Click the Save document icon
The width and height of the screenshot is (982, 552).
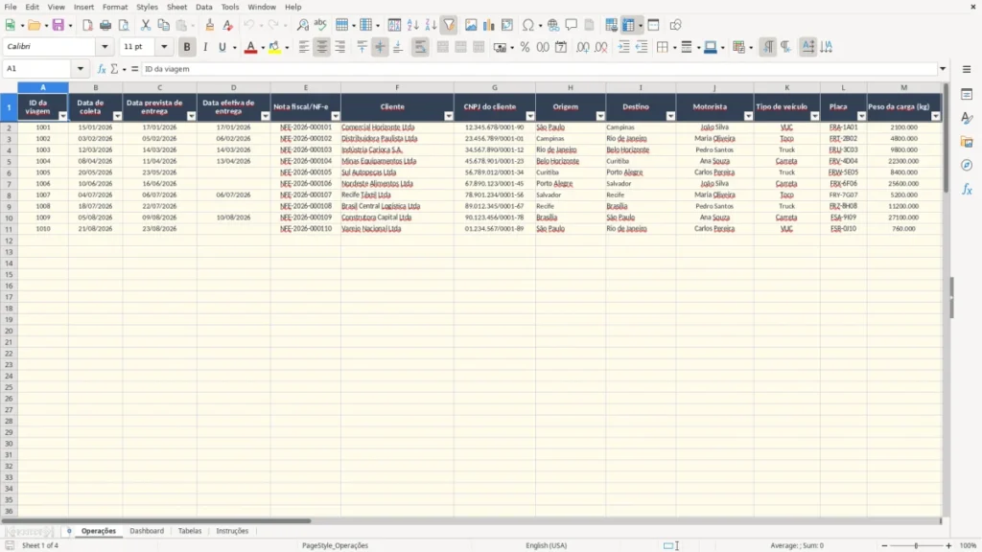[x=58, y=25]
